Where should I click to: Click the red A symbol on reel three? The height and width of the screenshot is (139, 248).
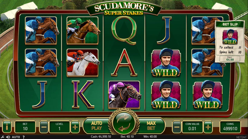point(124,63)
